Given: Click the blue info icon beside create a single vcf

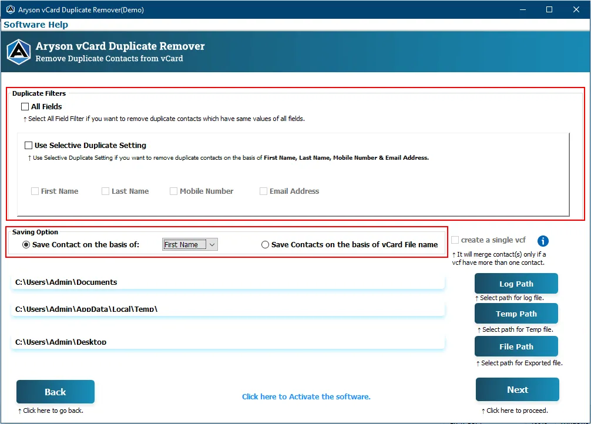Looking at the screenshot, I should tap(543, 241).
